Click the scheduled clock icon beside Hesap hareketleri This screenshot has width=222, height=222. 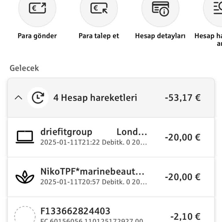point(38,98)
